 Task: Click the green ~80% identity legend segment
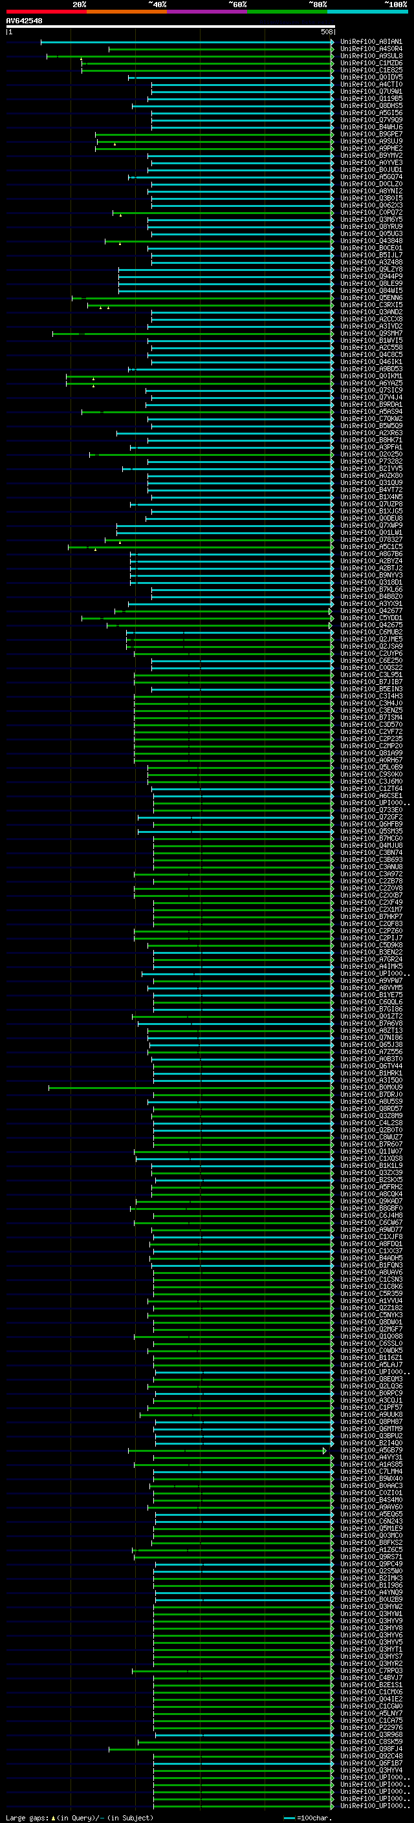[287, 12]
